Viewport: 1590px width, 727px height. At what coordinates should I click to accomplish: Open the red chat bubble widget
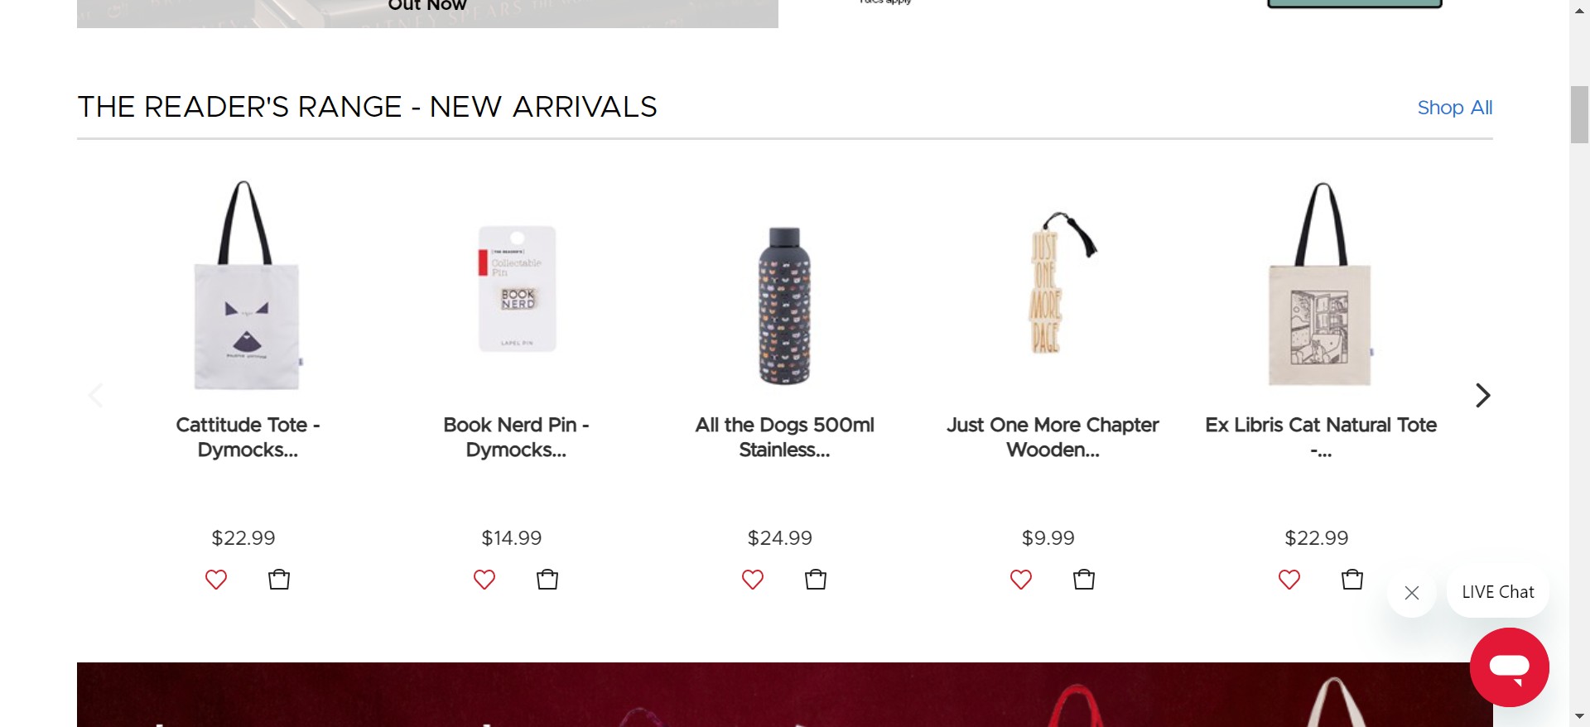[x=1510, y=667]
